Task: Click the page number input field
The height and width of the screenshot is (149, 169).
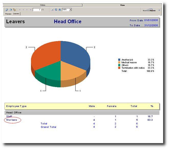Action: tap(37, 10)
